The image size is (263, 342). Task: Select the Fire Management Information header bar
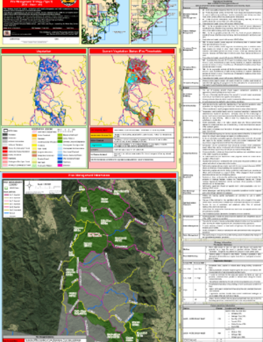click(89, 175)
